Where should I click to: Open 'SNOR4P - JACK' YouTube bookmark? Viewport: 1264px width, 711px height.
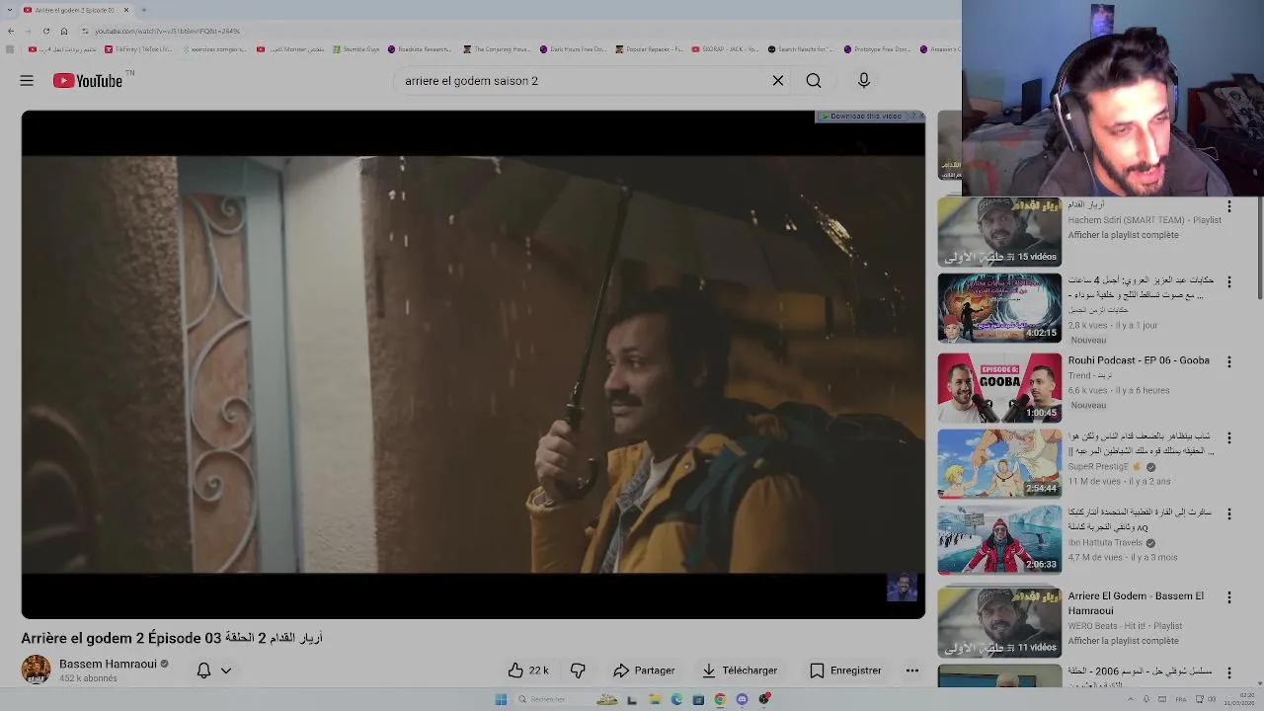pos(726,49)
